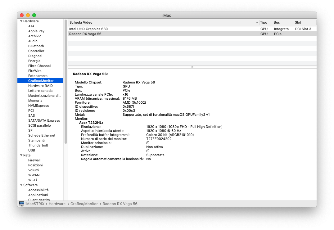Select the highlighted Grafica/Monitor item
Image resolution: width=334 pixels, height=230 pixels.
40,81
